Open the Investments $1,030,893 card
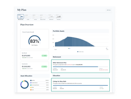The image size is (131, 99). pyautogui.click(x=35, y=66)
